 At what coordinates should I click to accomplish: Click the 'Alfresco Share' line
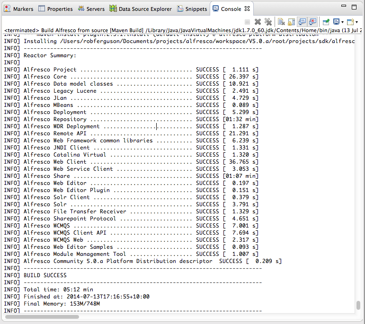[x=131, y=176]
